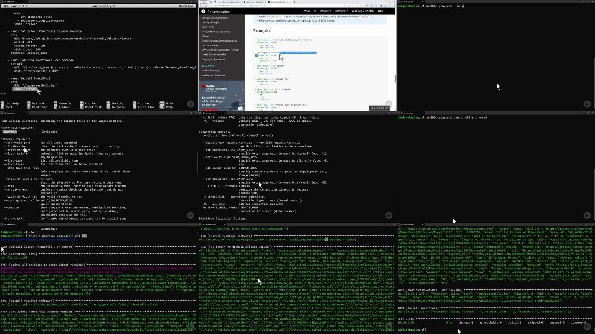Click the highlighted 'playbook' positional argument
595x334 pixels.
10,132
